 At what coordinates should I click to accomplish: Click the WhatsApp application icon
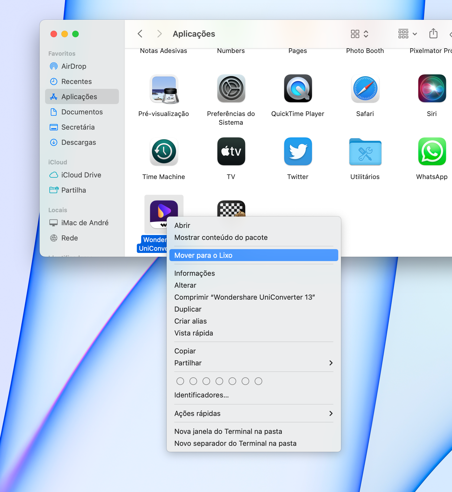[x=432, y=152]
